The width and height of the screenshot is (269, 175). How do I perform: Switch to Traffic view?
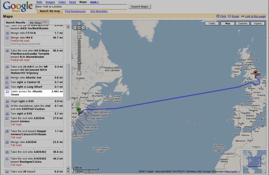point(212,24)
